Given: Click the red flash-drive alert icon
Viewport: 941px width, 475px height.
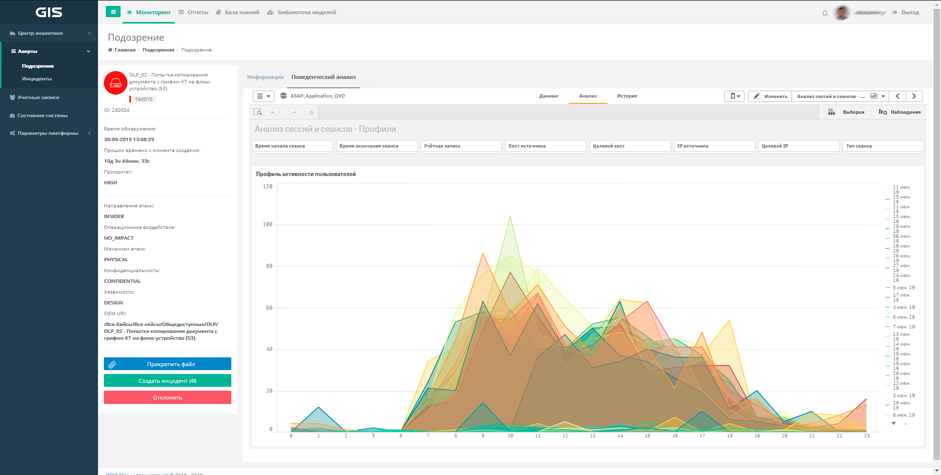Looking at the screenshot, I should (x=116, y=83).
